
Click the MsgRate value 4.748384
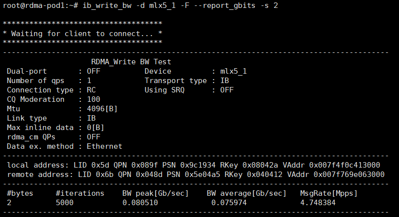pos(318,202)
